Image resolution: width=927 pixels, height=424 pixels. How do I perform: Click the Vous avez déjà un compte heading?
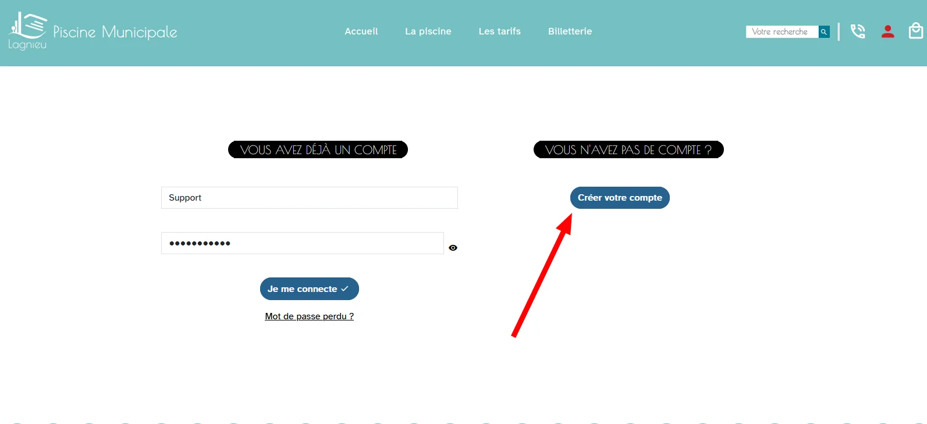[318, 149]
